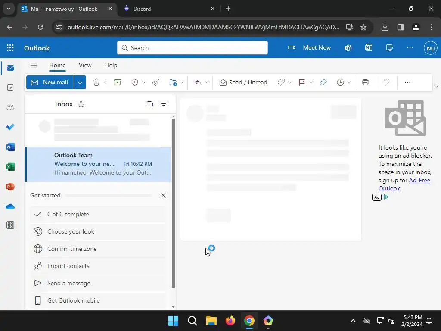This screenshot has height=331, width=441.
Task: Delete the selected message with trash icon
Action: pos(96,82)
